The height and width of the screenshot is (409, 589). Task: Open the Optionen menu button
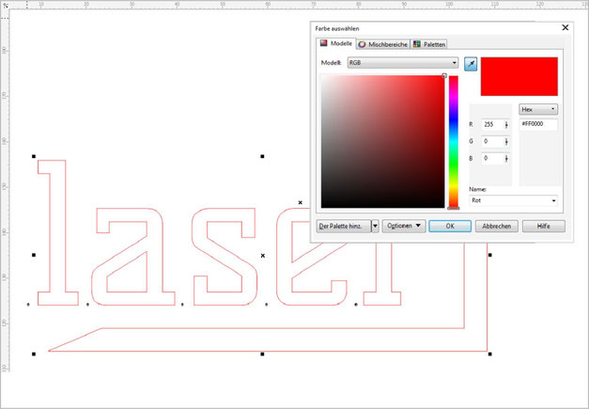404,227
